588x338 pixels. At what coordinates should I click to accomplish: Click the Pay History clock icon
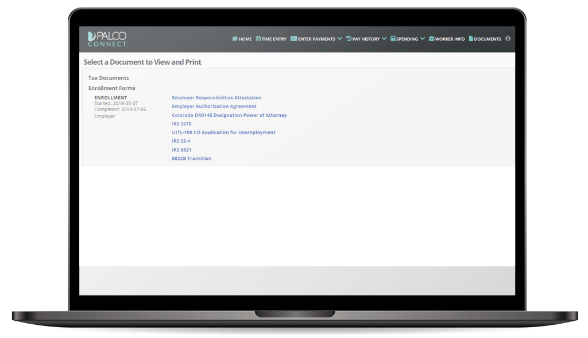[x=349, y=39]
